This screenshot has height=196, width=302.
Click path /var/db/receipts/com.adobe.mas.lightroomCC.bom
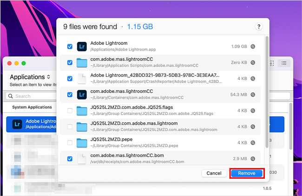click(138, 162)
